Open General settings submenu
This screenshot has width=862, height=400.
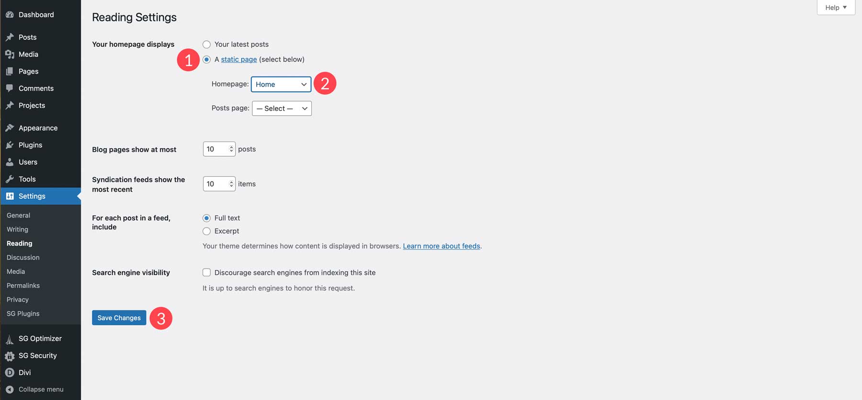point(18,216)
